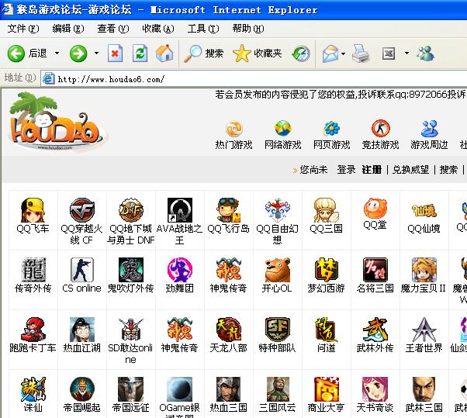
Task: Open the 编辑(E) menu
Action: [x=68, y=29]
